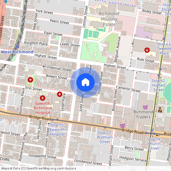This screenshot has width=171, height=171.
Task: Select the Richmond Housing Estate label
Action: (x=109, y=19)
